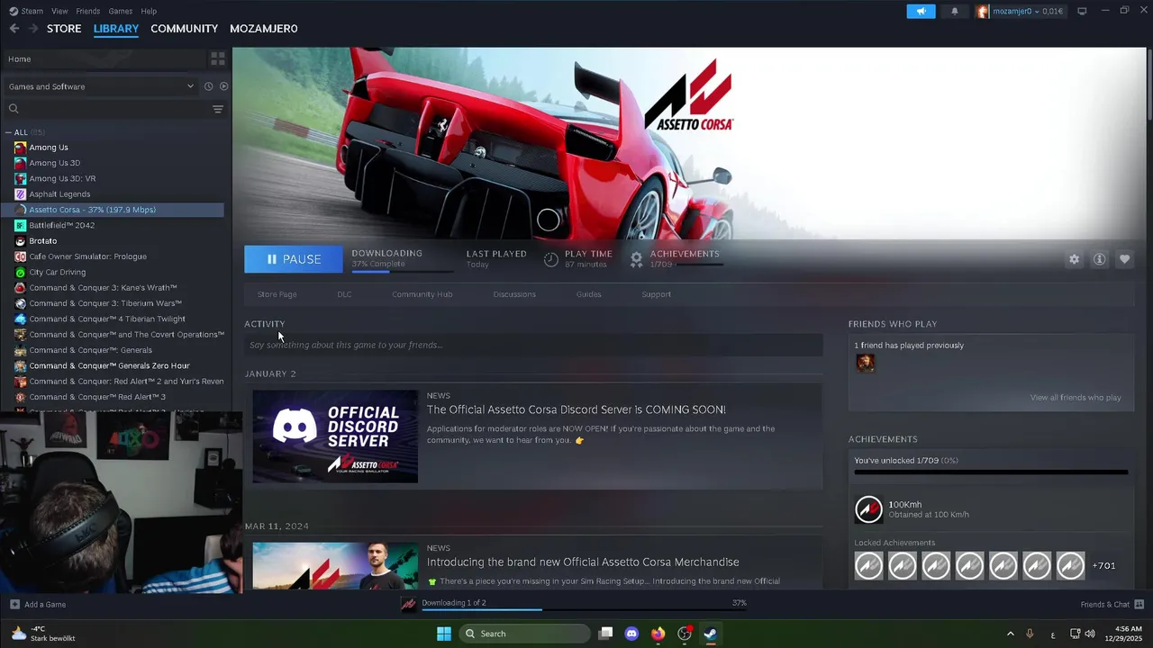Click the library search magnifier icon

(x=14, y=109)
